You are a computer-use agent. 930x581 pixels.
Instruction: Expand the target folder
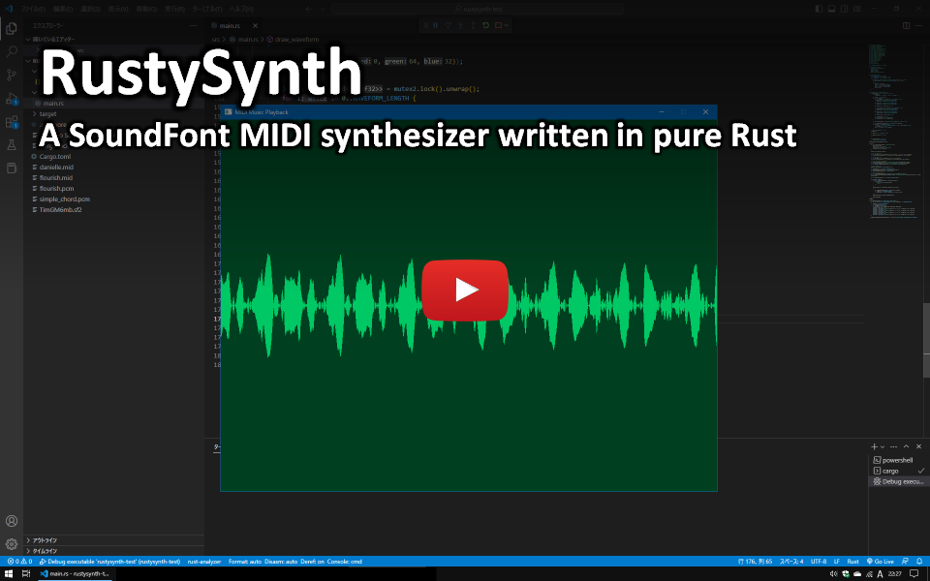click(x=48, y=114)
